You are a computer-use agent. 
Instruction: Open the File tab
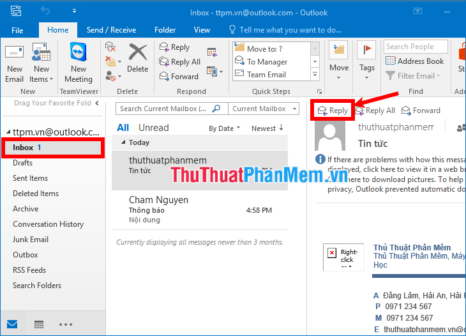pos(17,30)
